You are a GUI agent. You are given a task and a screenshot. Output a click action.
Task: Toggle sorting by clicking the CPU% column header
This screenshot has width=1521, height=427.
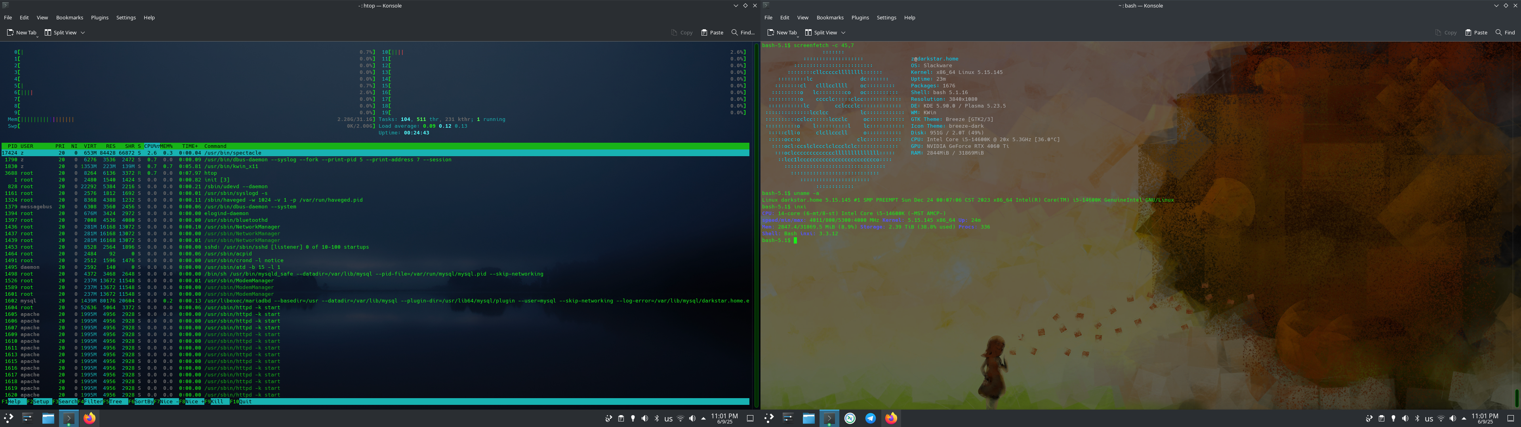point(151,145)
